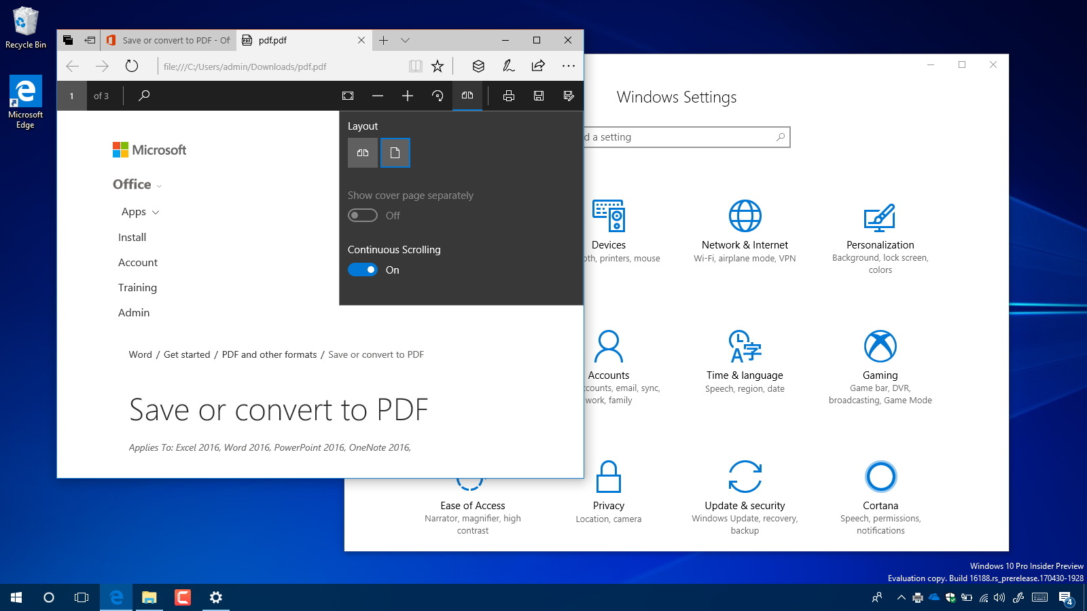This screenshot has height=611, width=1087.
Task: Toggle Continuous Scrolling off
Action: point(362,270)
